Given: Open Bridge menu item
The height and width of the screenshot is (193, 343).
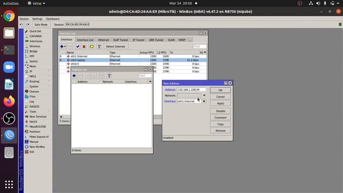Looking at the screenshot, I should 33,51.
